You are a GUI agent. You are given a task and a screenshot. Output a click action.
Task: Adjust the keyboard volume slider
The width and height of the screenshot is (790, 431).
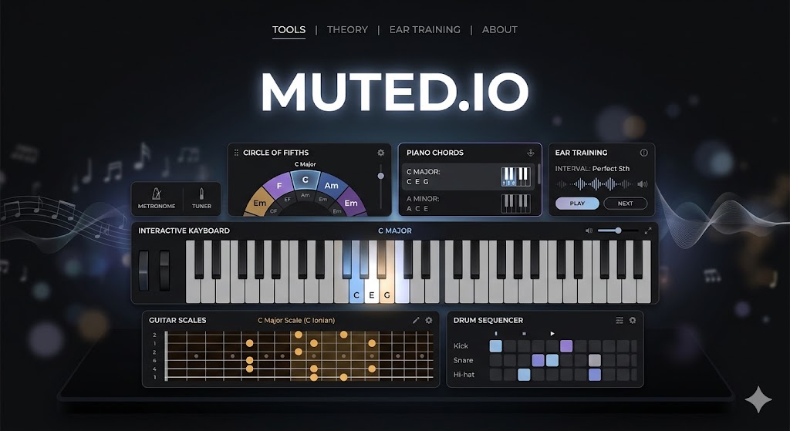(x=618, y=231)
